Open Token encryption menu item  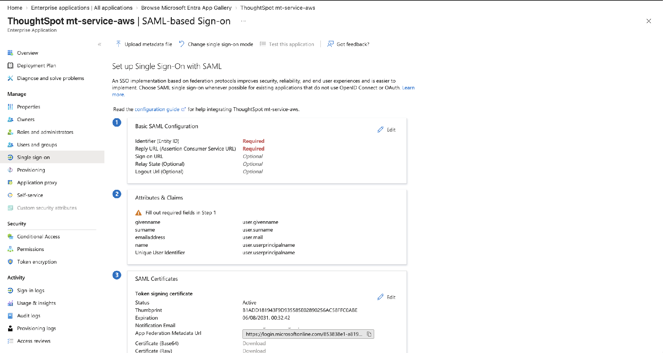pyautogui.click(x=37, y=262)
